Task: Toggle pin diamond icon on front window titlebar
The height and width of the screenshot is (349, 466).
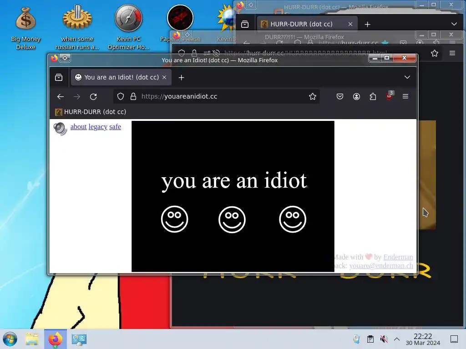Action: 65,58
